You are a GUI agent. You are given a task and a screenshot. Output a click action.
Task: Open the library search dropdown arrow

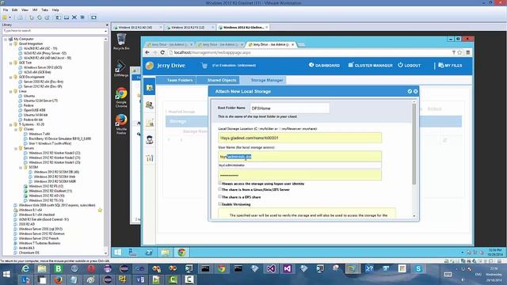click(x=105, y=31)
